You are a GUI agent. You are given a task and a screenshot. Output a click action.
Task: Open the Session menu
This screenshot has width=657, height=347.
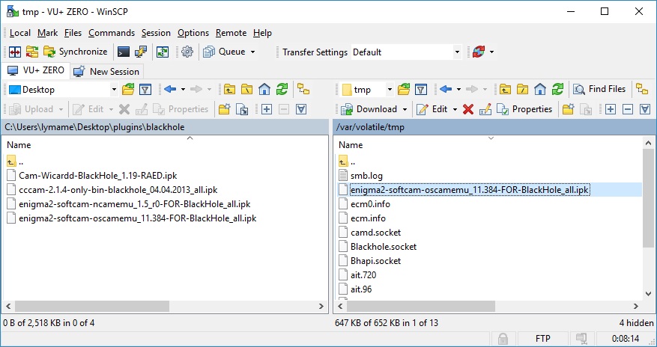click(156, 33)
